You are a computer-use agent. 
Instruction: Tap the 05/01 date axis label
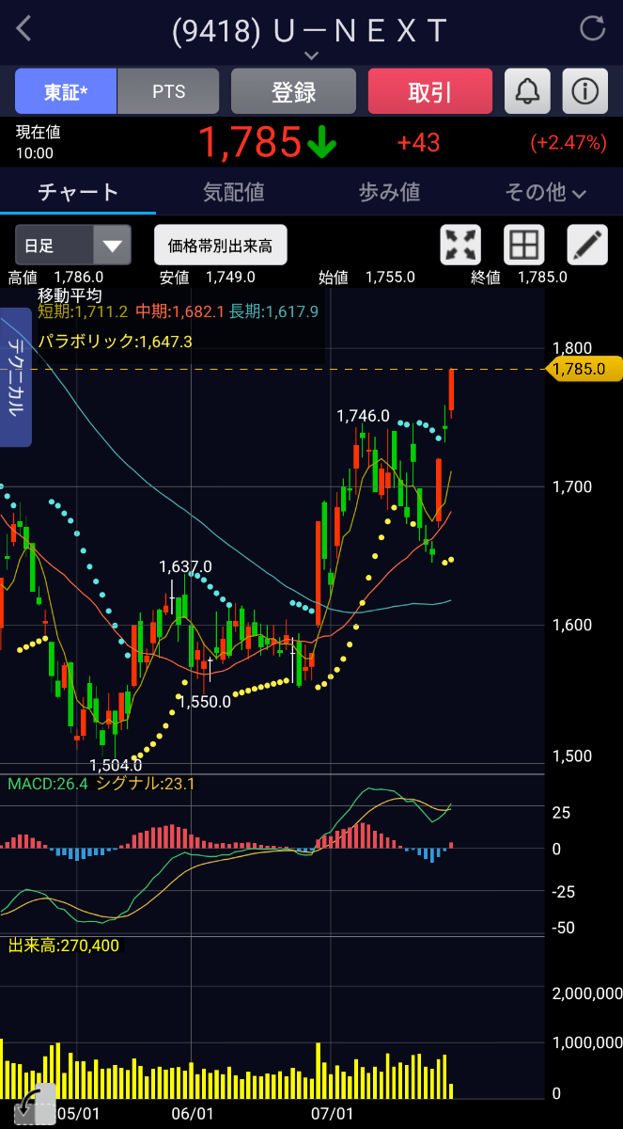77,1113
